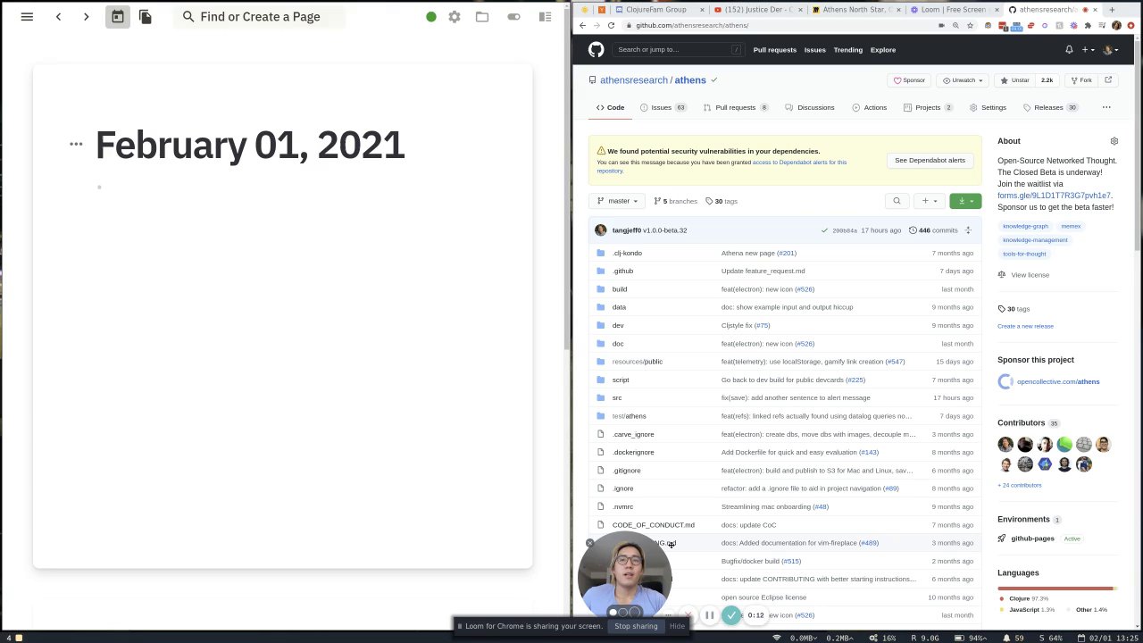Open the + 24 contributors link
The image size is (1143, 643).
[x=1020, y=485]
